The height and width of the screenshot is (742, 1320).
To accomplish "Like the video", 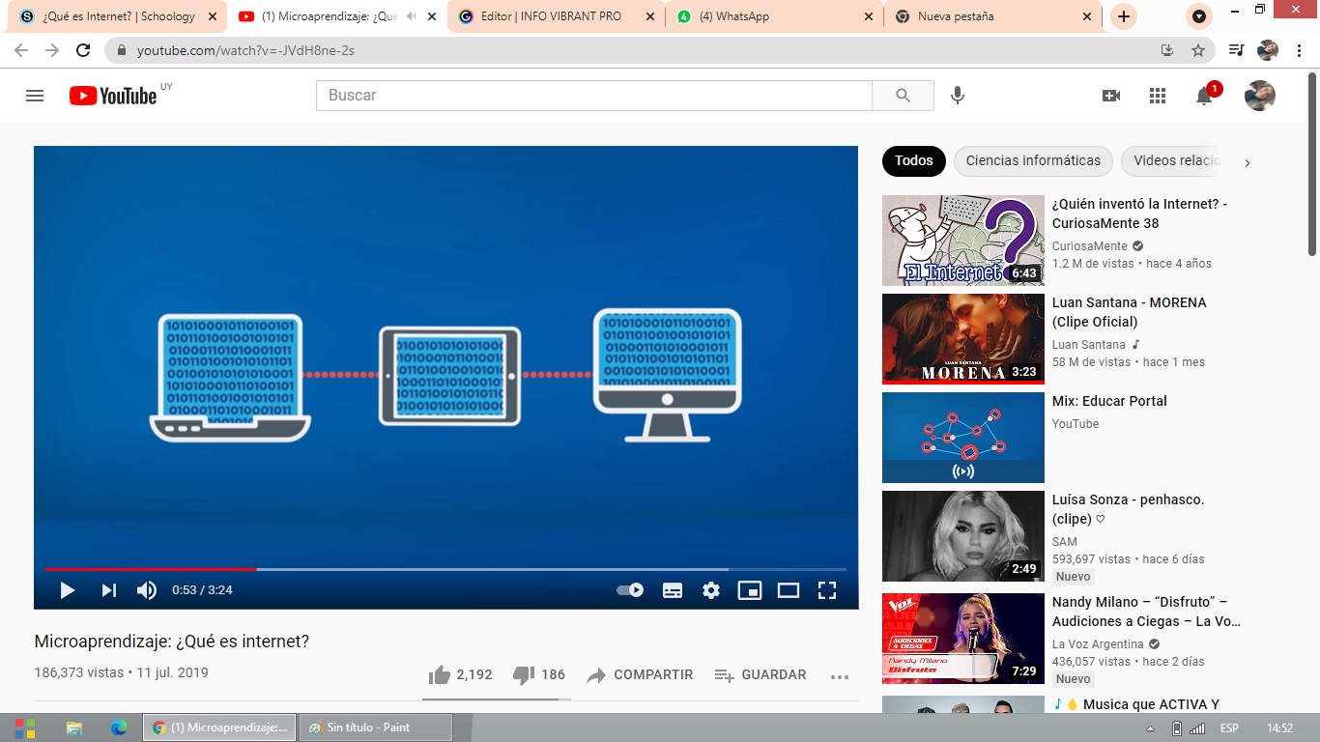I will click(x=460, y=674).
